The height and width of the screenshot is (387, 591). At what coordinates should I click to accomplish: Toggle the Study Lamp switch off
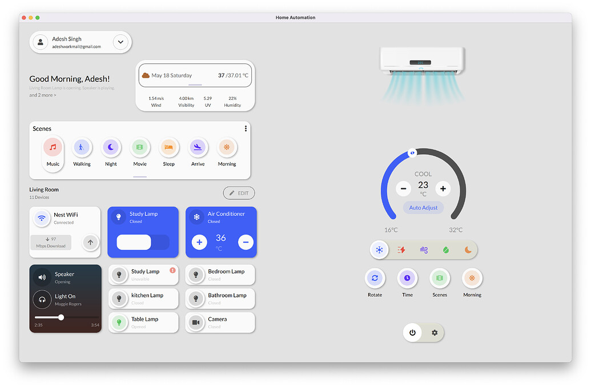coord(143,243)
